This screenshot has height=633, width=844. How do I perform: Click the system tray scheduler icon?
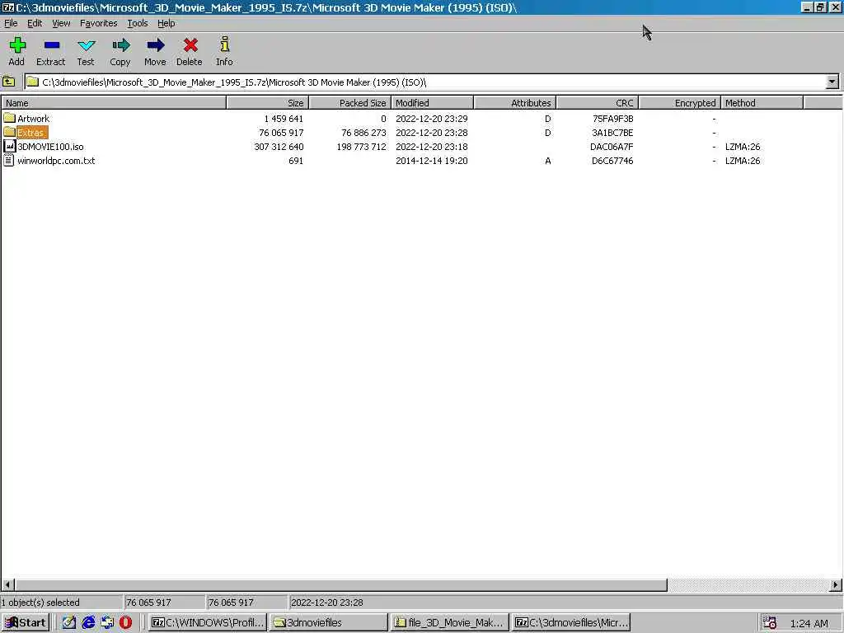(770, 623)
